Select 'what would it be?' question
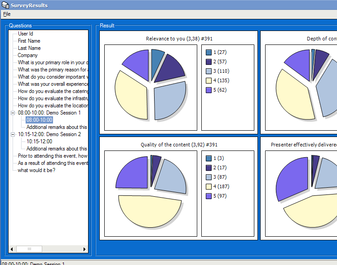This screenshot has width=337, height=265. [x=36, y=170]
